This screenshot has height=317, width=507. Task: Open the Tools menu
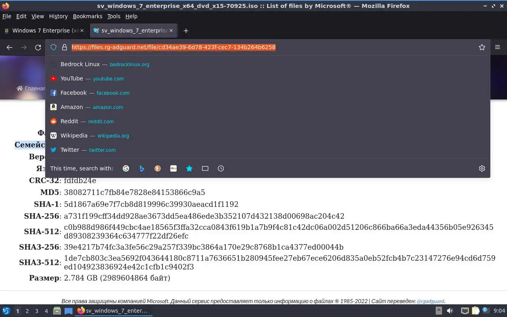click(114, 16)
